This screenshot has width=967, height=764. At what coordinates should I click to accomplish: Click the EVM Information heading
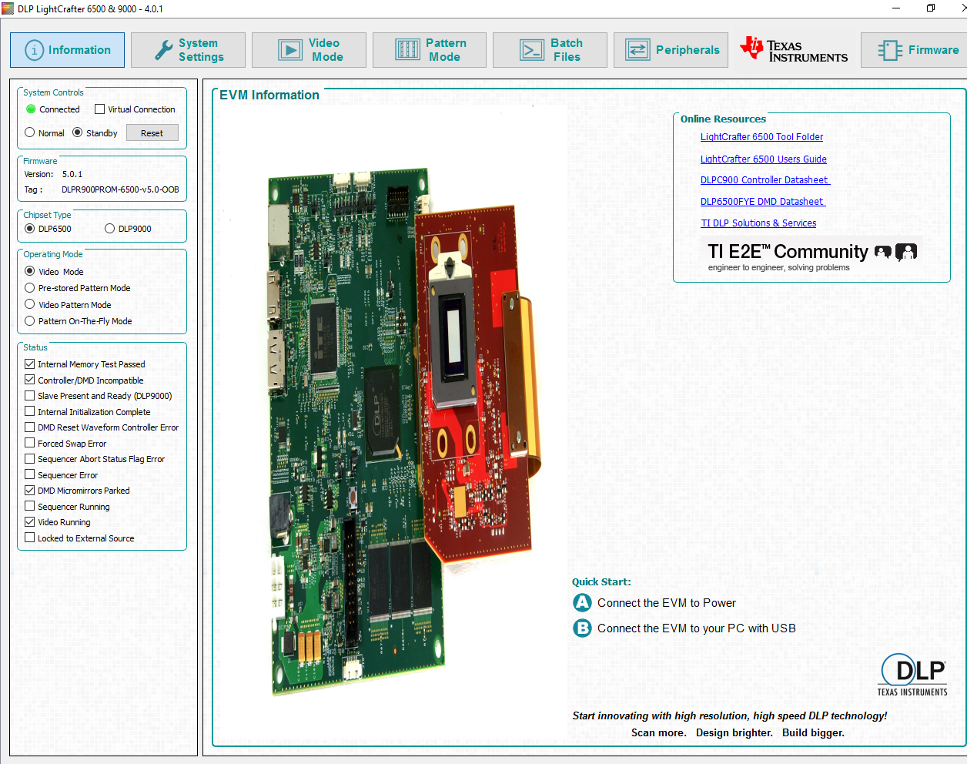coord(269,95)
